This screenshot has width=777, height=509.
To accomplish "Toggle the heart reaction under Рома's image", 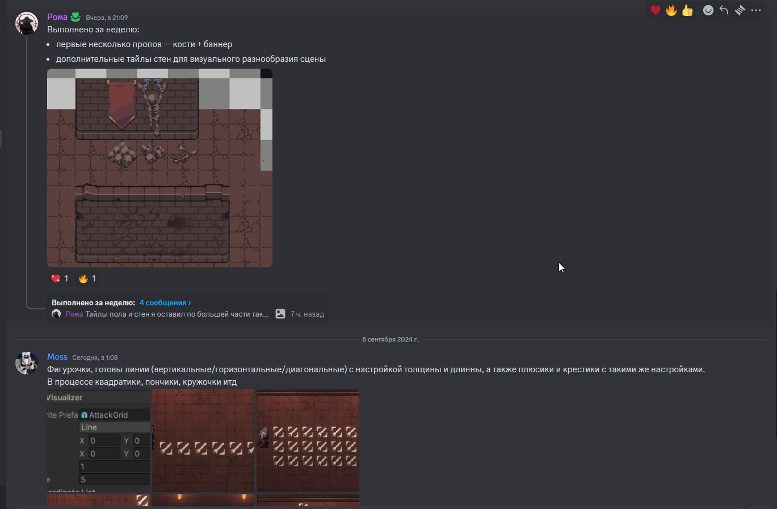I will point(60,279).
